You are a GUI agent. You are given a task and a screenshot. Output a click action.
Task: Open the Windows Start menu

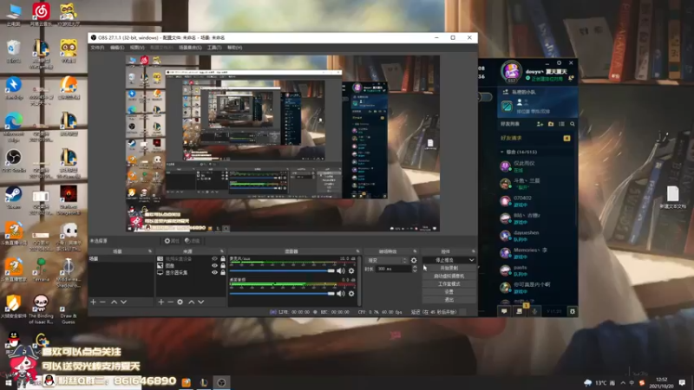8,382
